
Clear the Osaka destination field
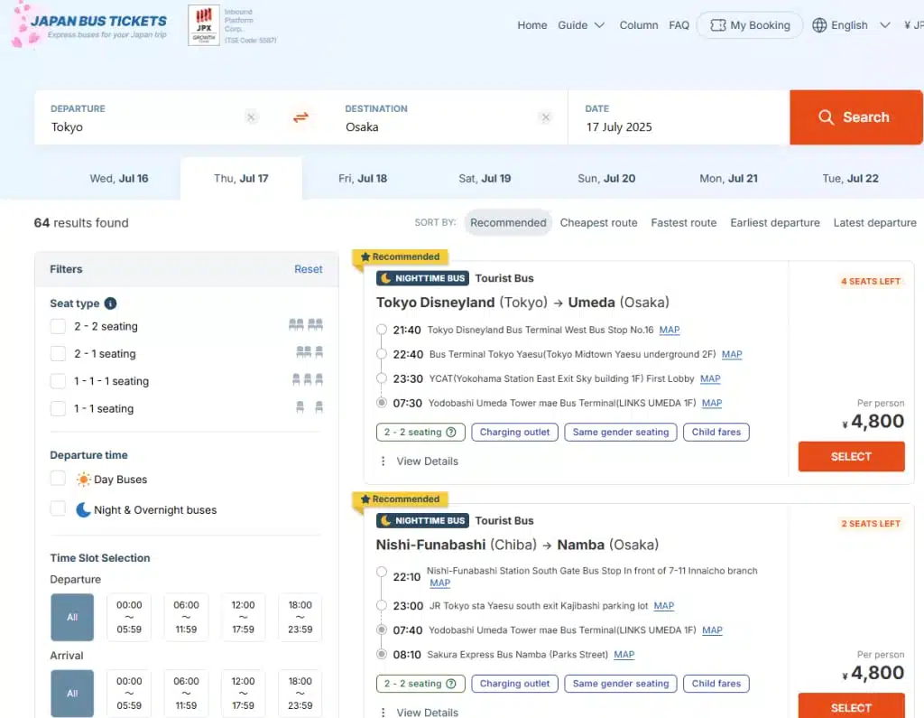[x=545, y=117]
